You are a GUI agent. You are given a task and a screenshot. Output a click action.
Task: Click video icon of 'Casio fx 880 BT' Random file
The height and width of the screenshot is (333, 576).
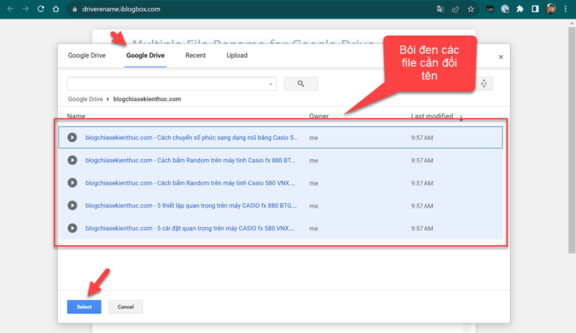[x=72, y=160]
